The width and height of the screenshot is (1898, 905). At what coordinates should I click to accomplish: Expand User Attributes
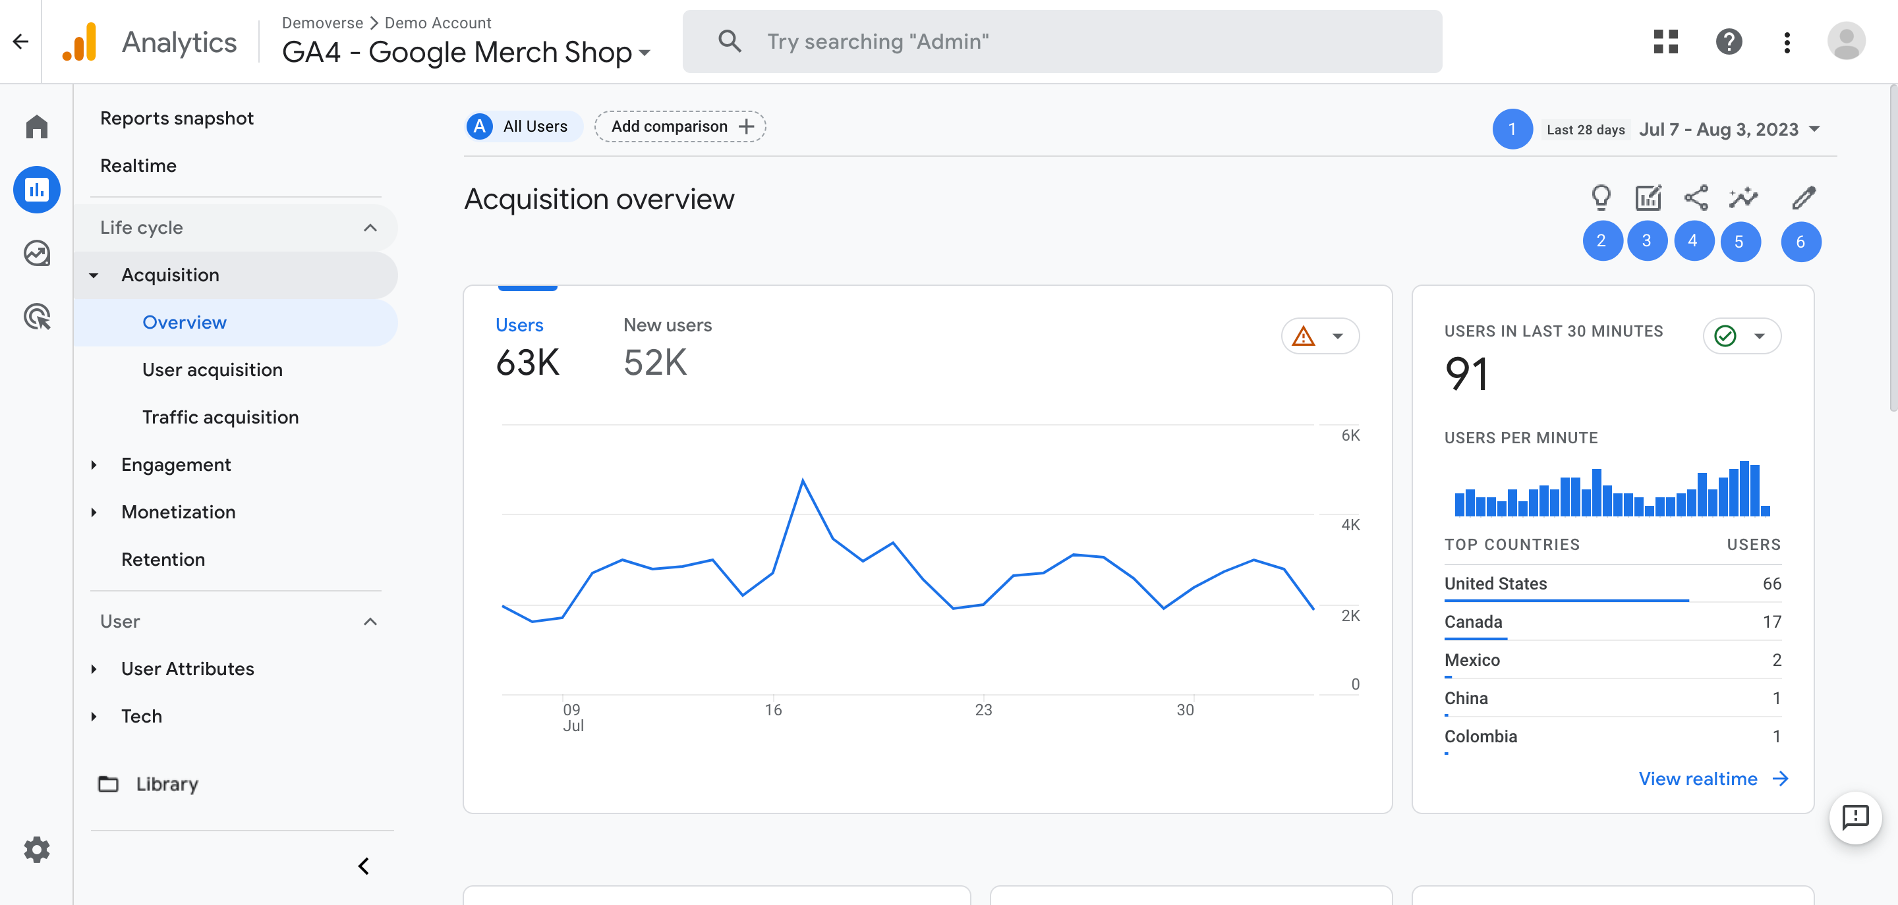(x=94, y=669)
